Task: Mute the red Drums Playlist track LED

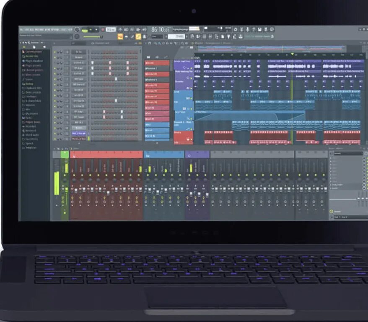Action: 191,139
